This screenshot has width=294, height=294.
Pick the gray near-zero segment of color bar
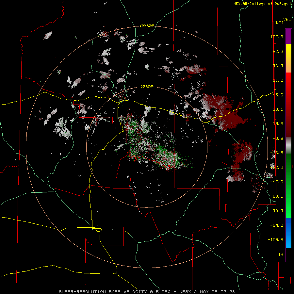(x=288, y=145)
